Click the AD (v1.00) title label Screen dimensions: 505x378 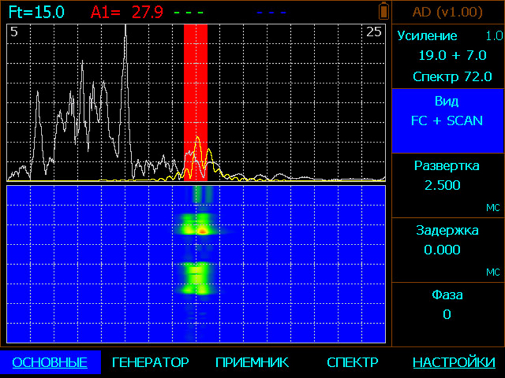point(447,12)
